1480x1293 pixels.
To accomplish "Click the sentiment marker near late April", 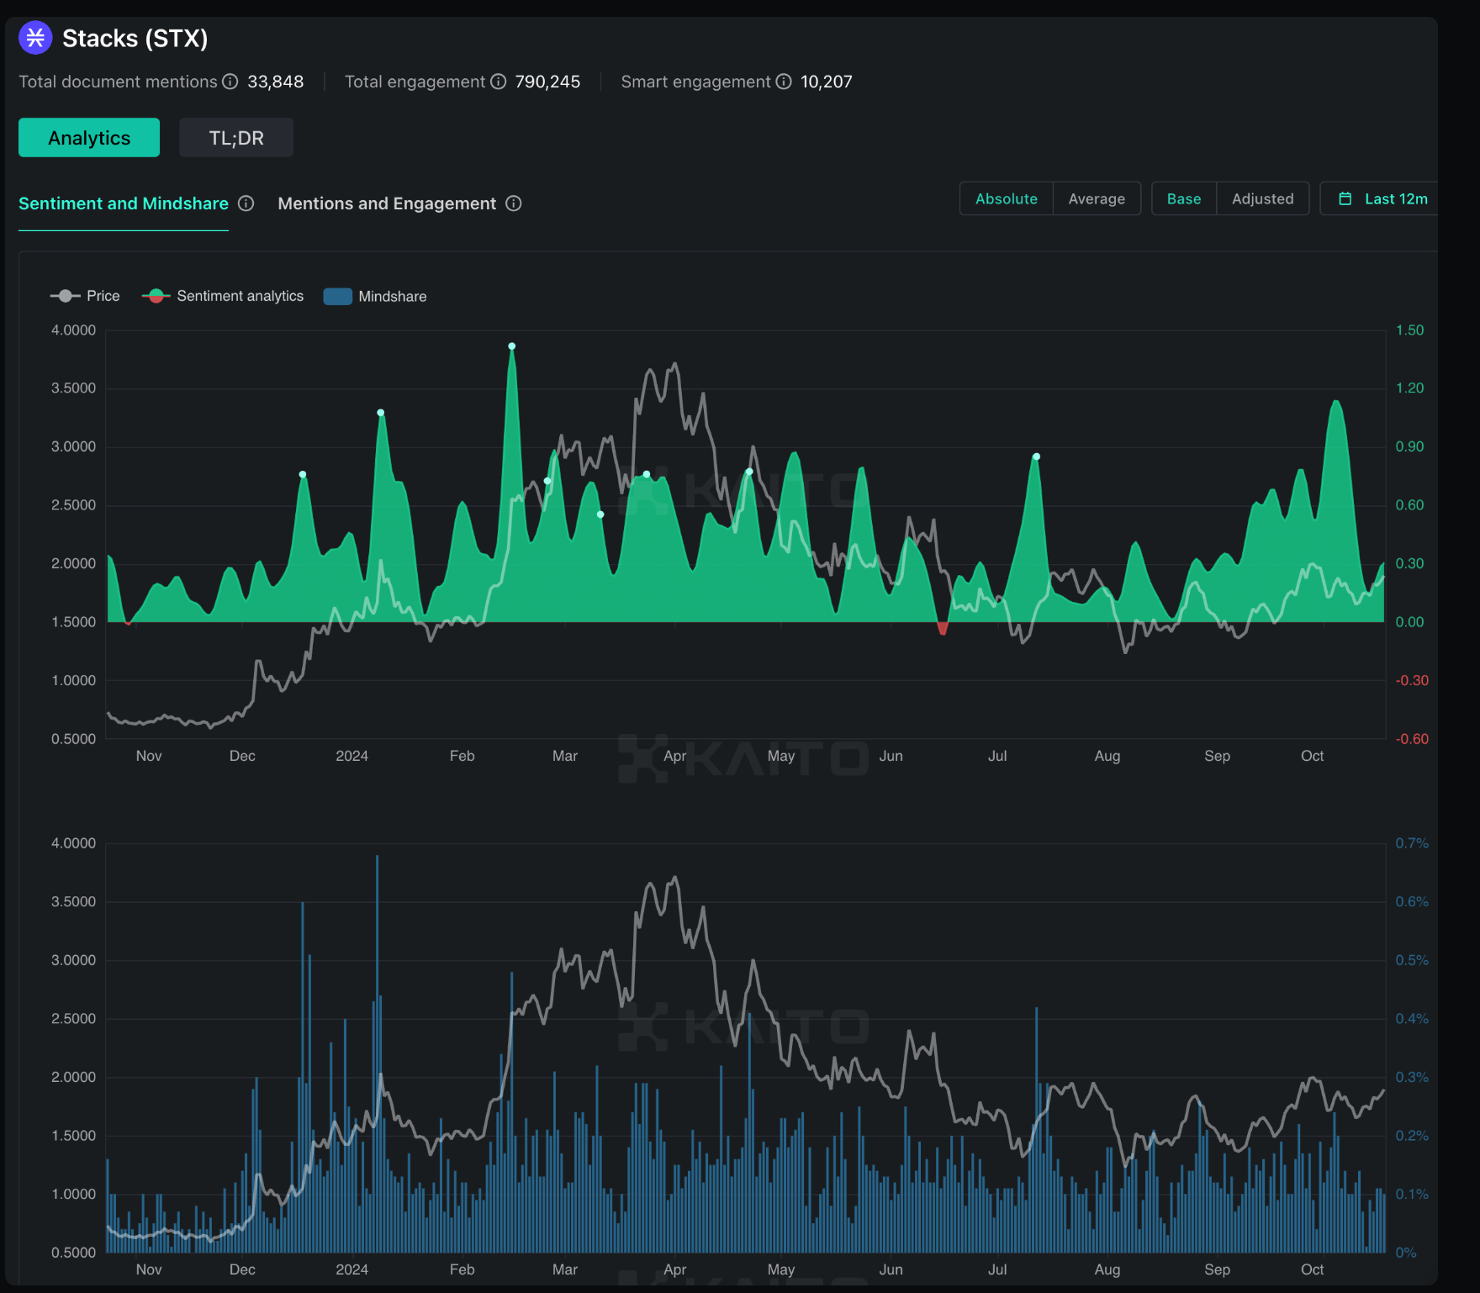I will point(749,472).
